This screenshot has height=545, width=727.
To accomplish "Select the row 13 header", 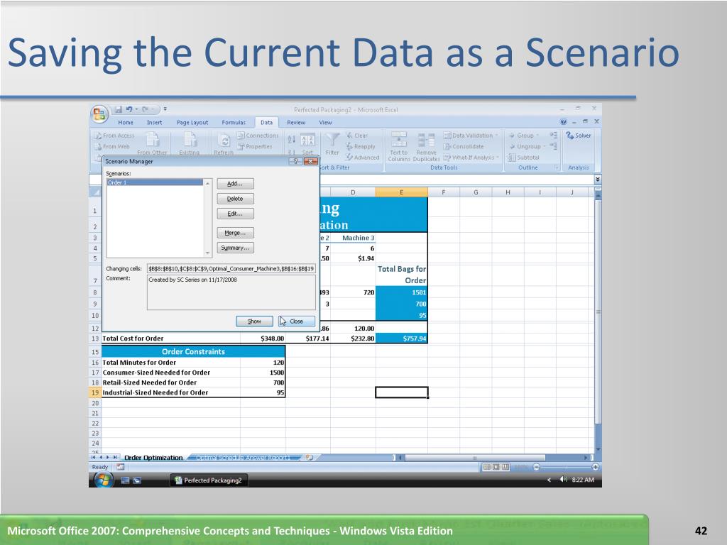I will 95,338.
